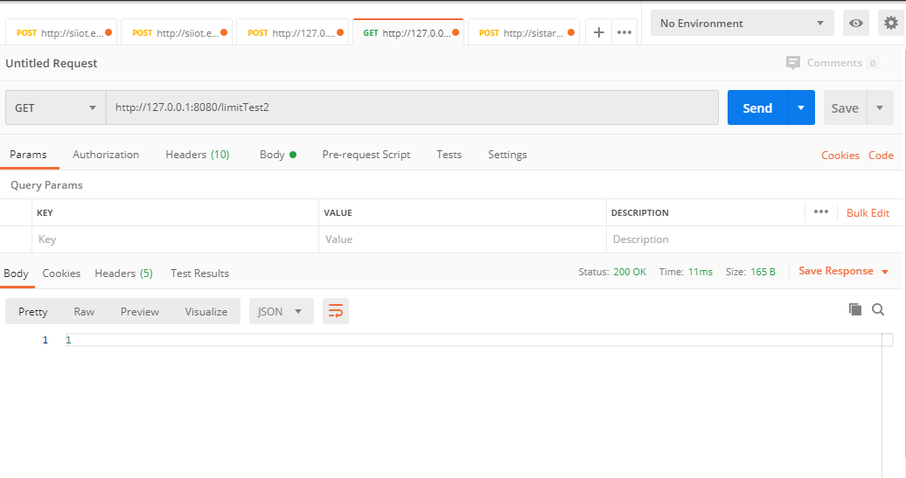The height and width of the screenshot is (478, 906).
Task: Select response Body tab
Action: pyautogui.click(x=16, y=273)
